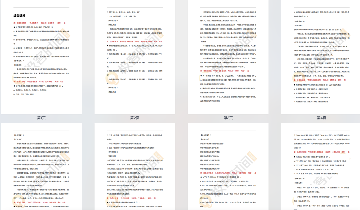Click the 第2页 page label
The width and height of the screenshot is (360, 210).
[x=135, y=118]
